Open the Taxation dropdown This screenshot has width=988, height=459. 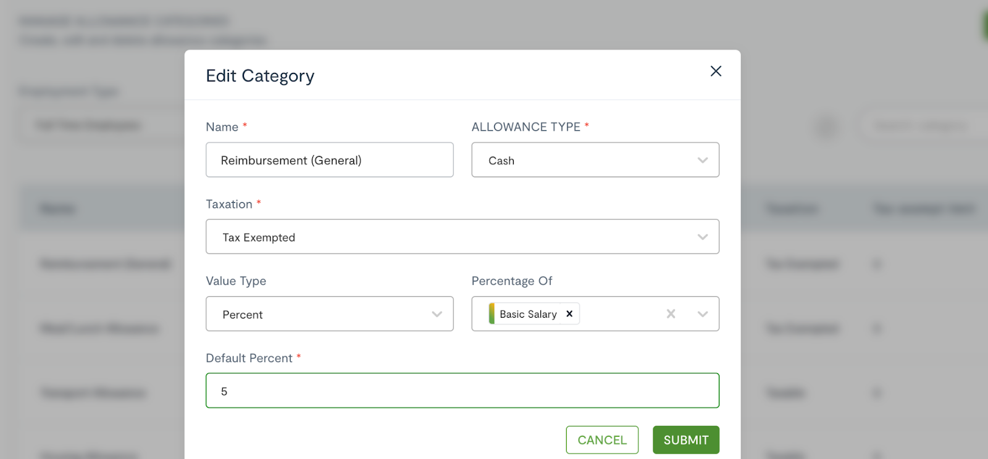tap(463, 237)
